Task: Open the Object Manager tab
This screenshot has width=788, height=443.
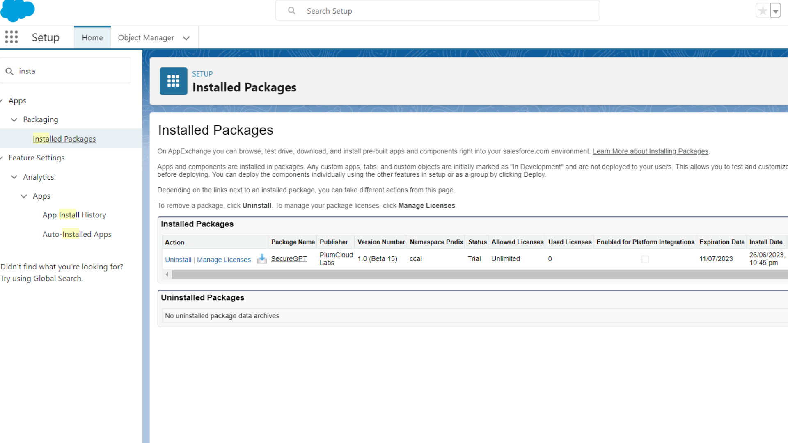Action: pyautogui.click(x=146, y=37)
